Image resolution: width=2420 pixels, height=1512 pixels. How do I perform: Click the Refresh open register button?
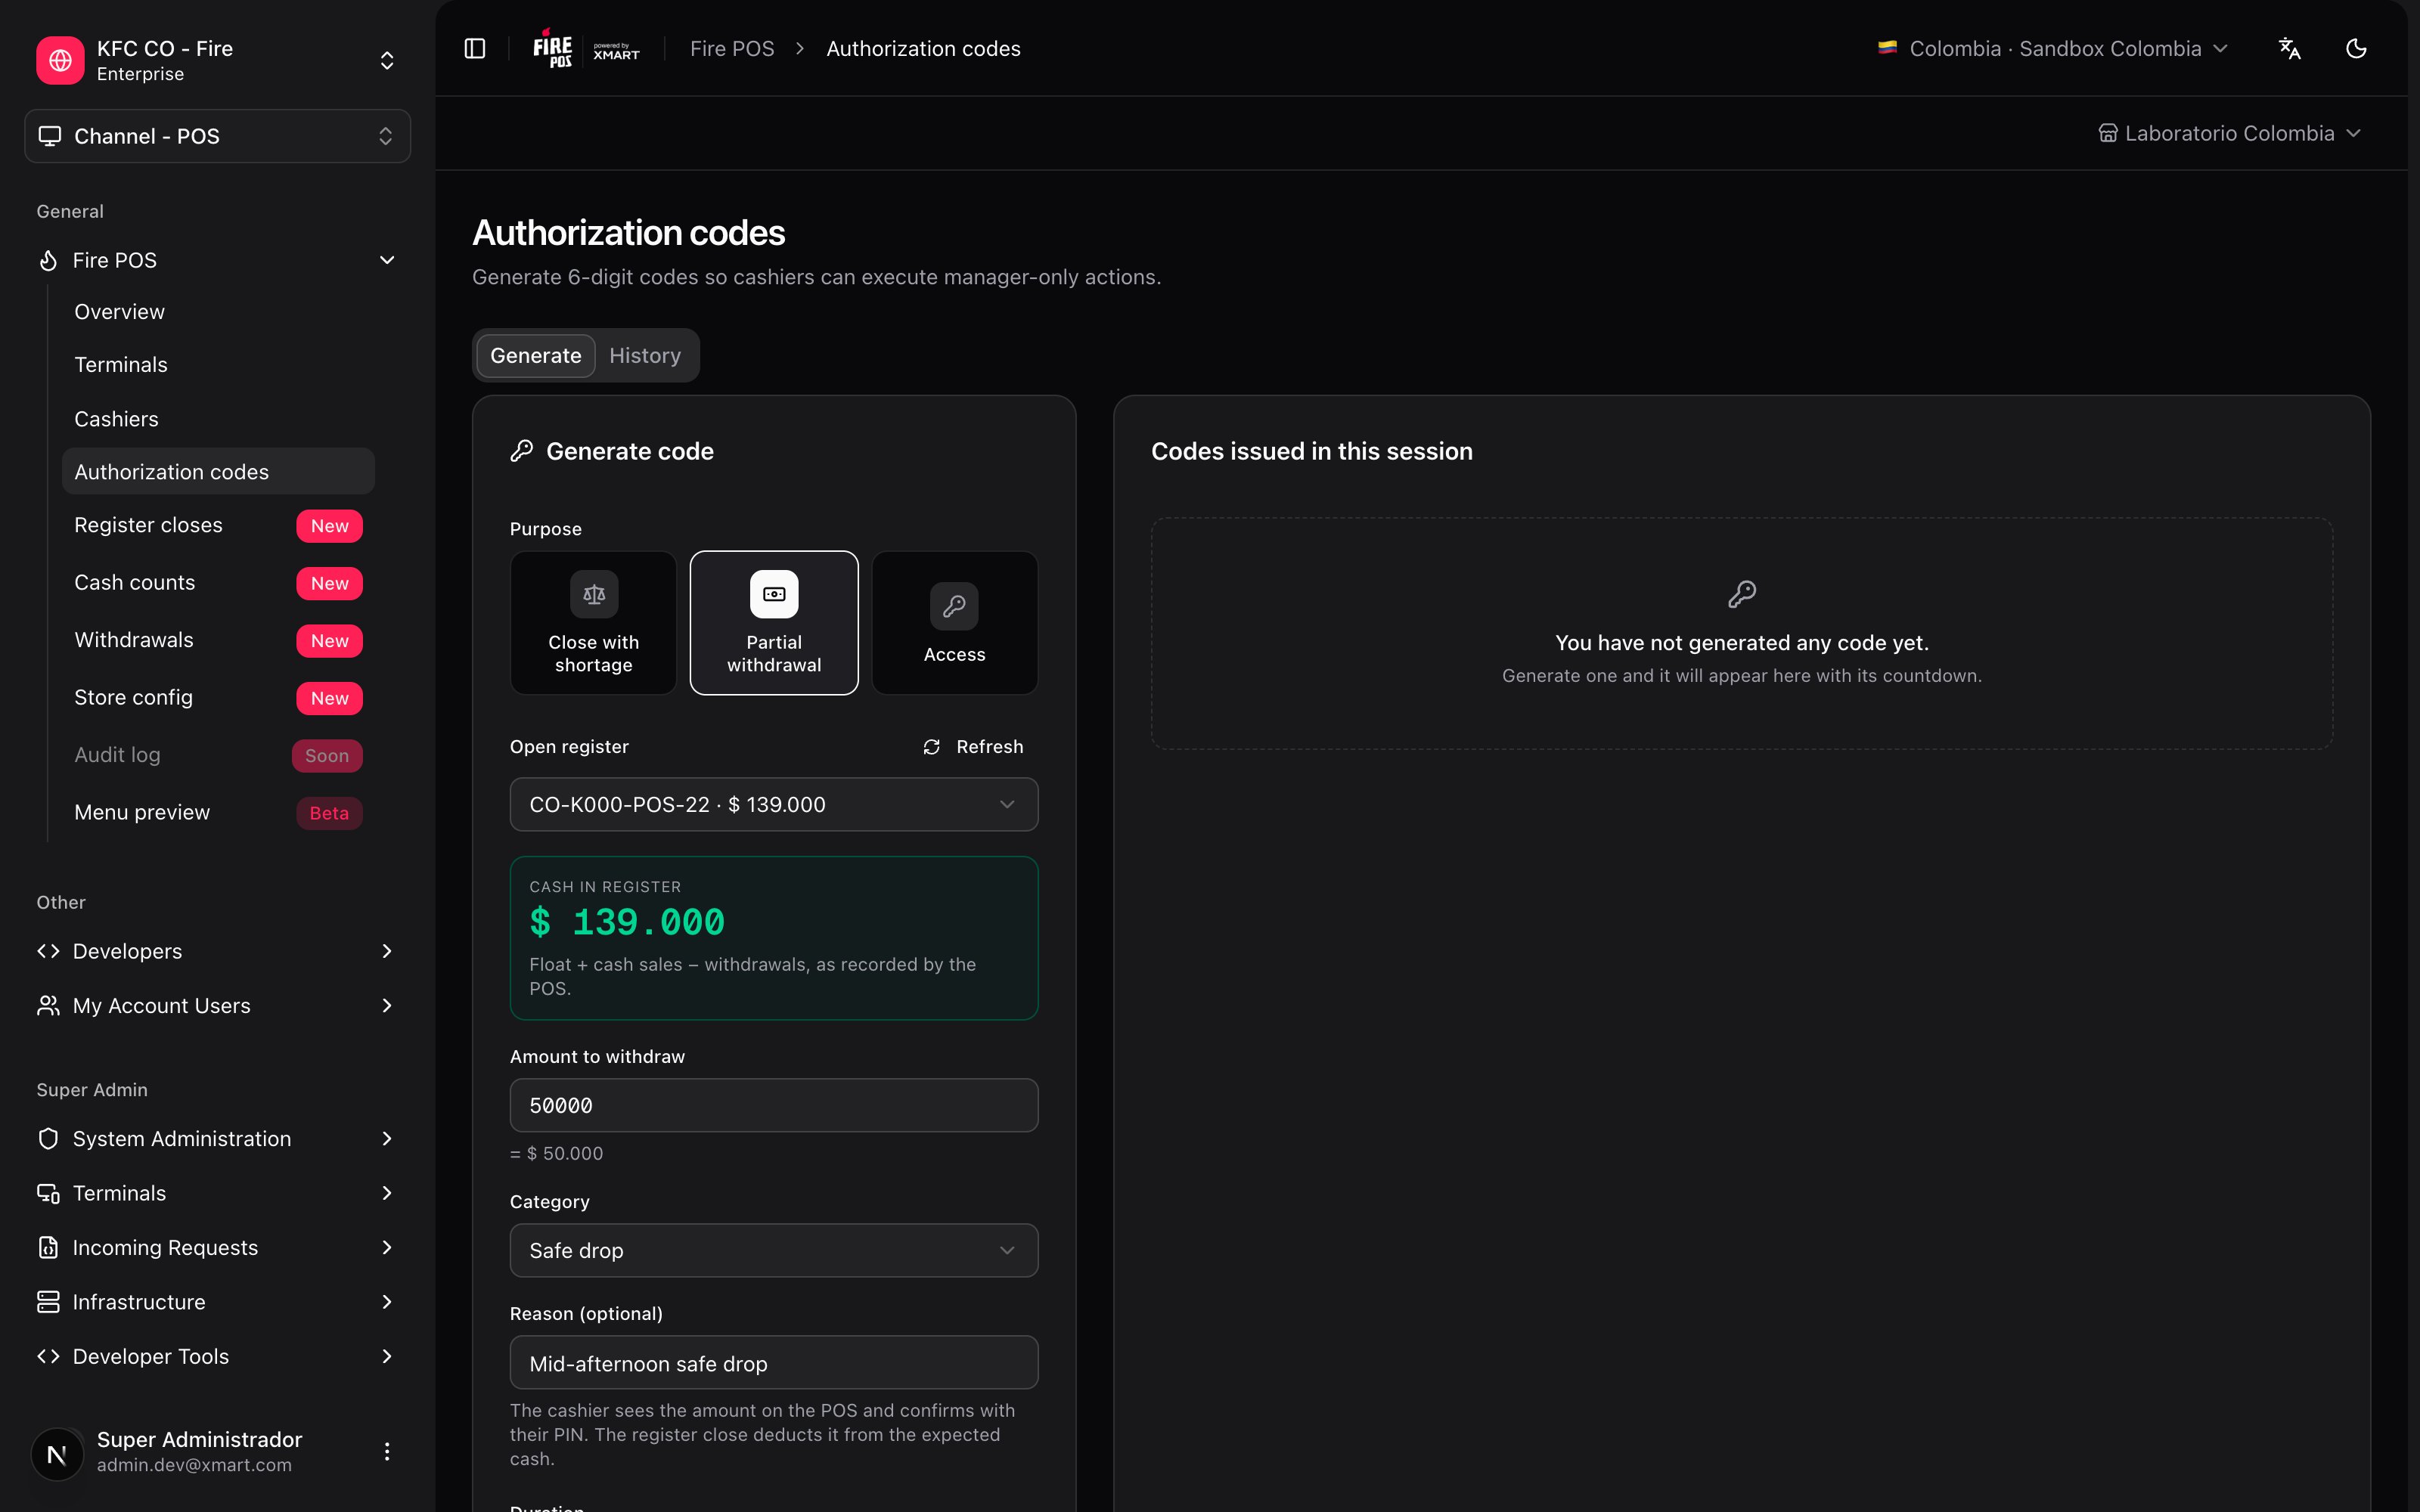click(973, 747)
